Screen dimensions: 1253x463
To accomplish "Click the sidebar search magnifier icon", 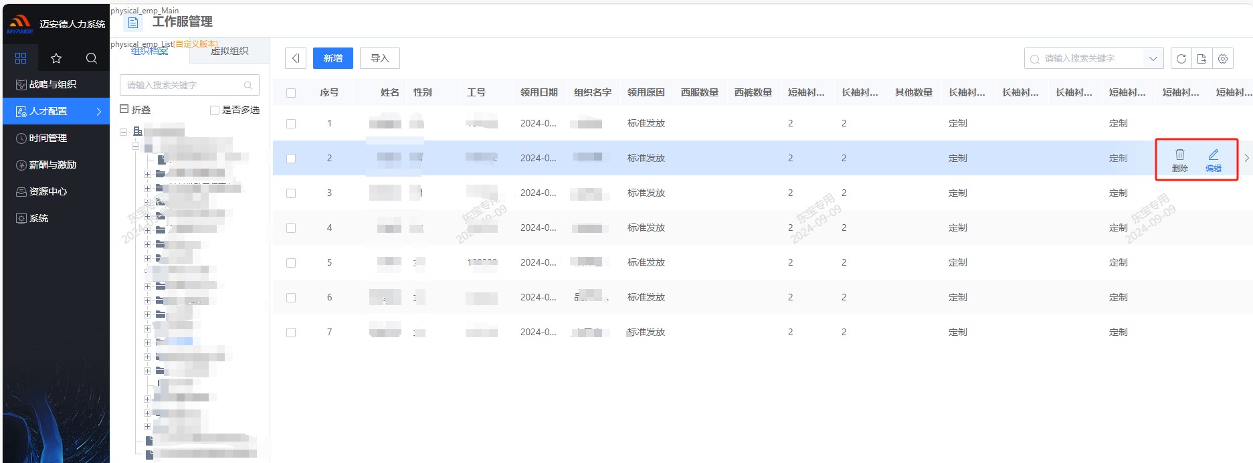I will (92, 58).
